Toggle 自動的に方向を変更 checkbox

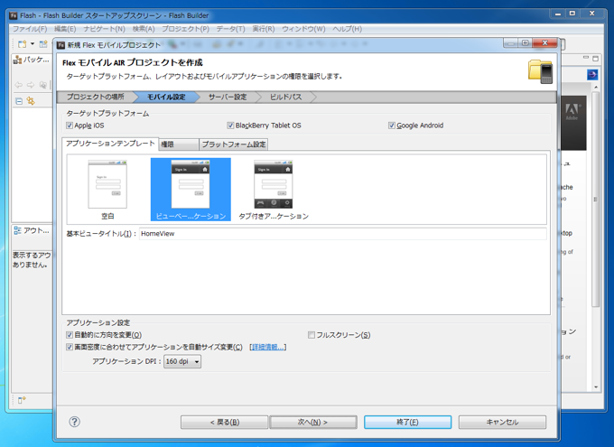pyautogui.click(x=70, y=335)
